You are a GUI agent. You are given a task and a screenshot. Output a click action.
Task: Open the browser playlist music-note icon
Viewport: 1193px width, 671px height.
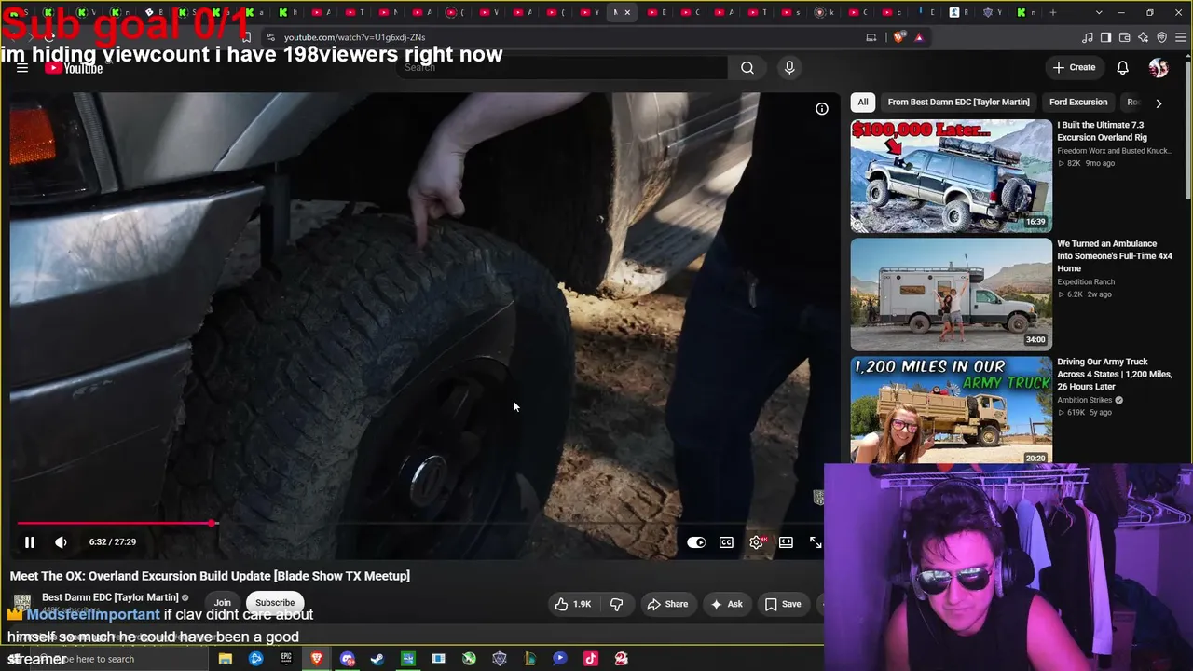(x=1088, y=37)
